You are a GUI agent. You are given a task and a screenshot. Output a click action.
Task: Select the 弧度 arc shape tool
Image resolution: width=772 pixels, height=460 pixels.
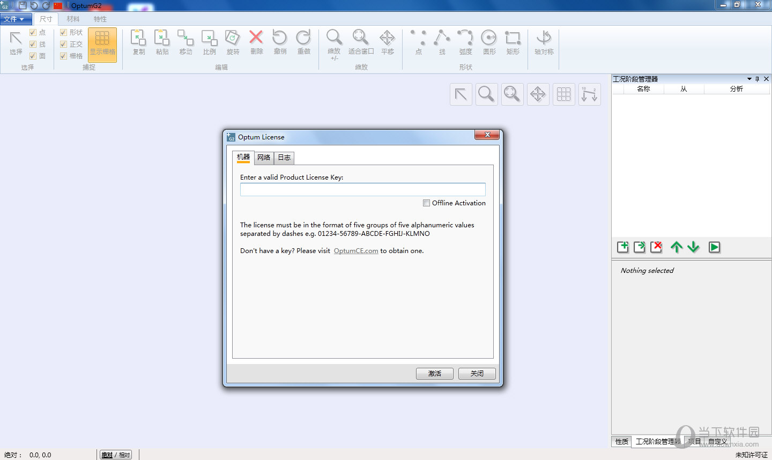click(465, 43)
